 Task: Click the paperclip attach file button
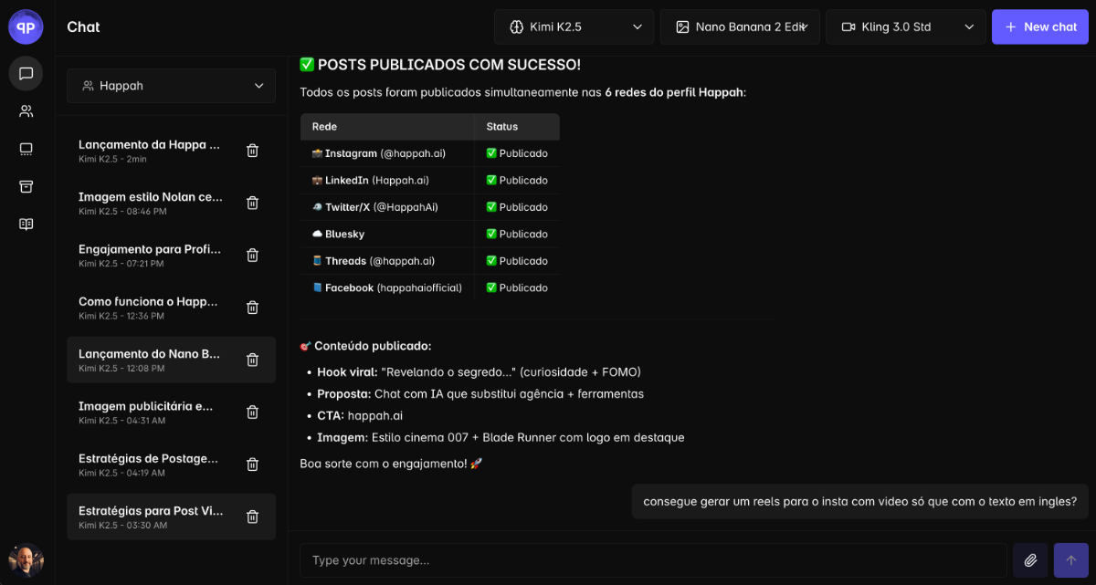(1030, 560)
